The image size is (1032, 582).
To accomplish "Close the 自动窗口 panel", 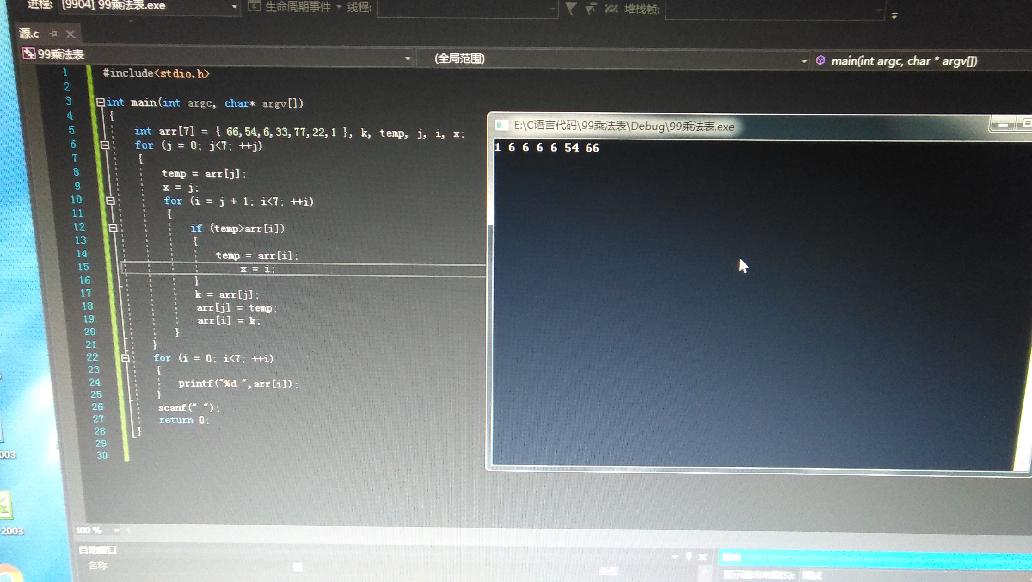I will click(x=702, y=557).
